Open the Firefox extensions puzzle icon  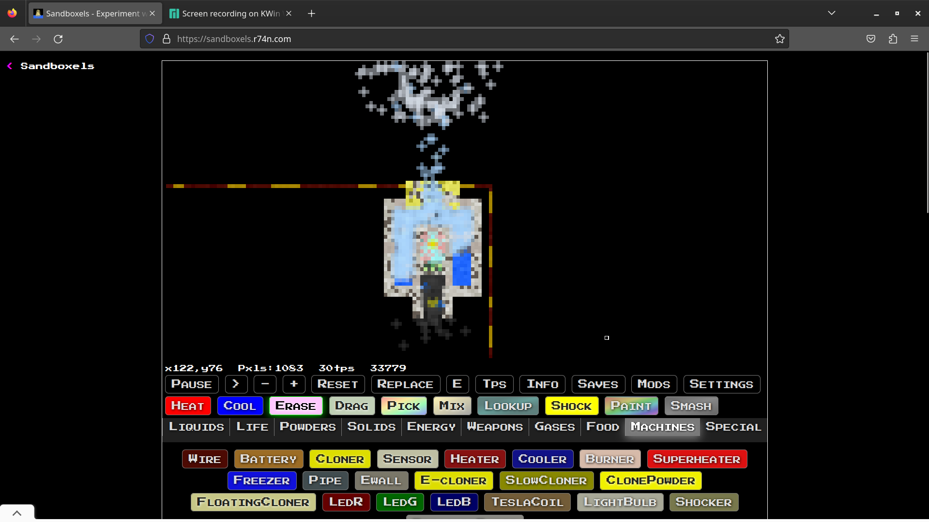coord(893,39)
